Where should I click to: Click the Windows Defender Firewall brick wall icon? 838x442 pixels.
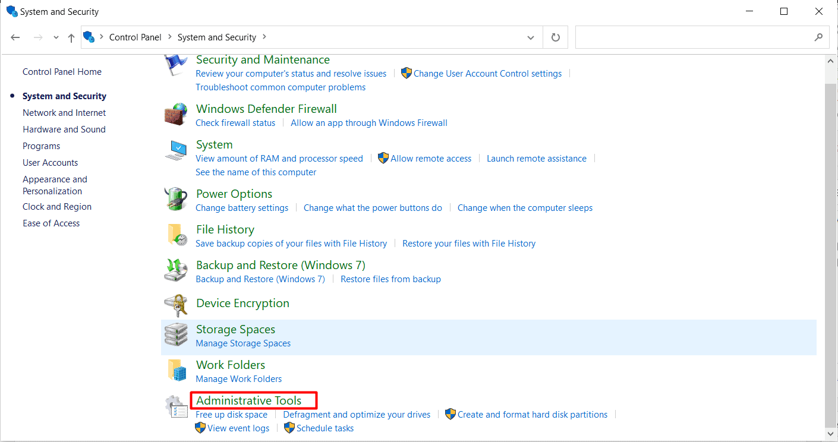click(175, 114)
